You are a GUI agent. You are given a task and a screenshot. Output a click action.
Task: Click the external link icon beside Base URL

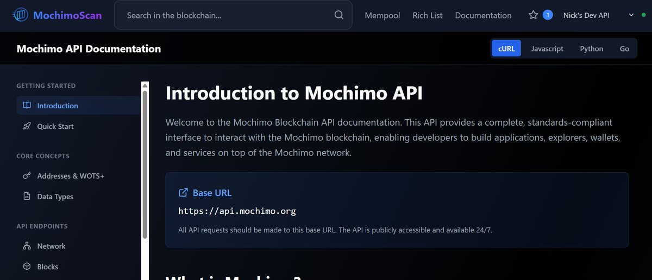[x=184, y=192]
